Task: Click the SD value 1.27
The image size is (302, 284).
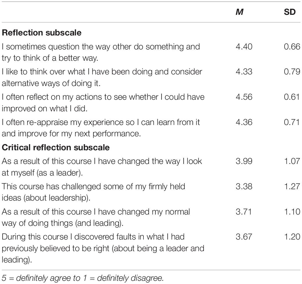Action: pos(292,186)
